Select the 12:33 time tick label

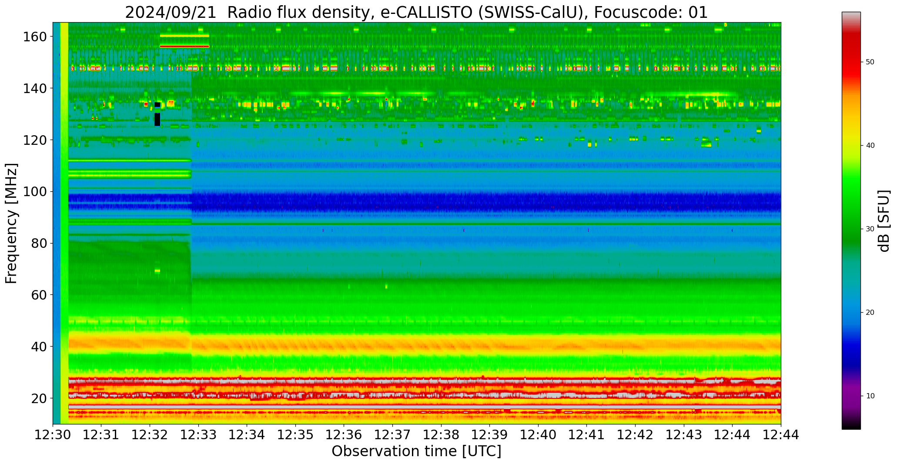(x=198, y=435)
